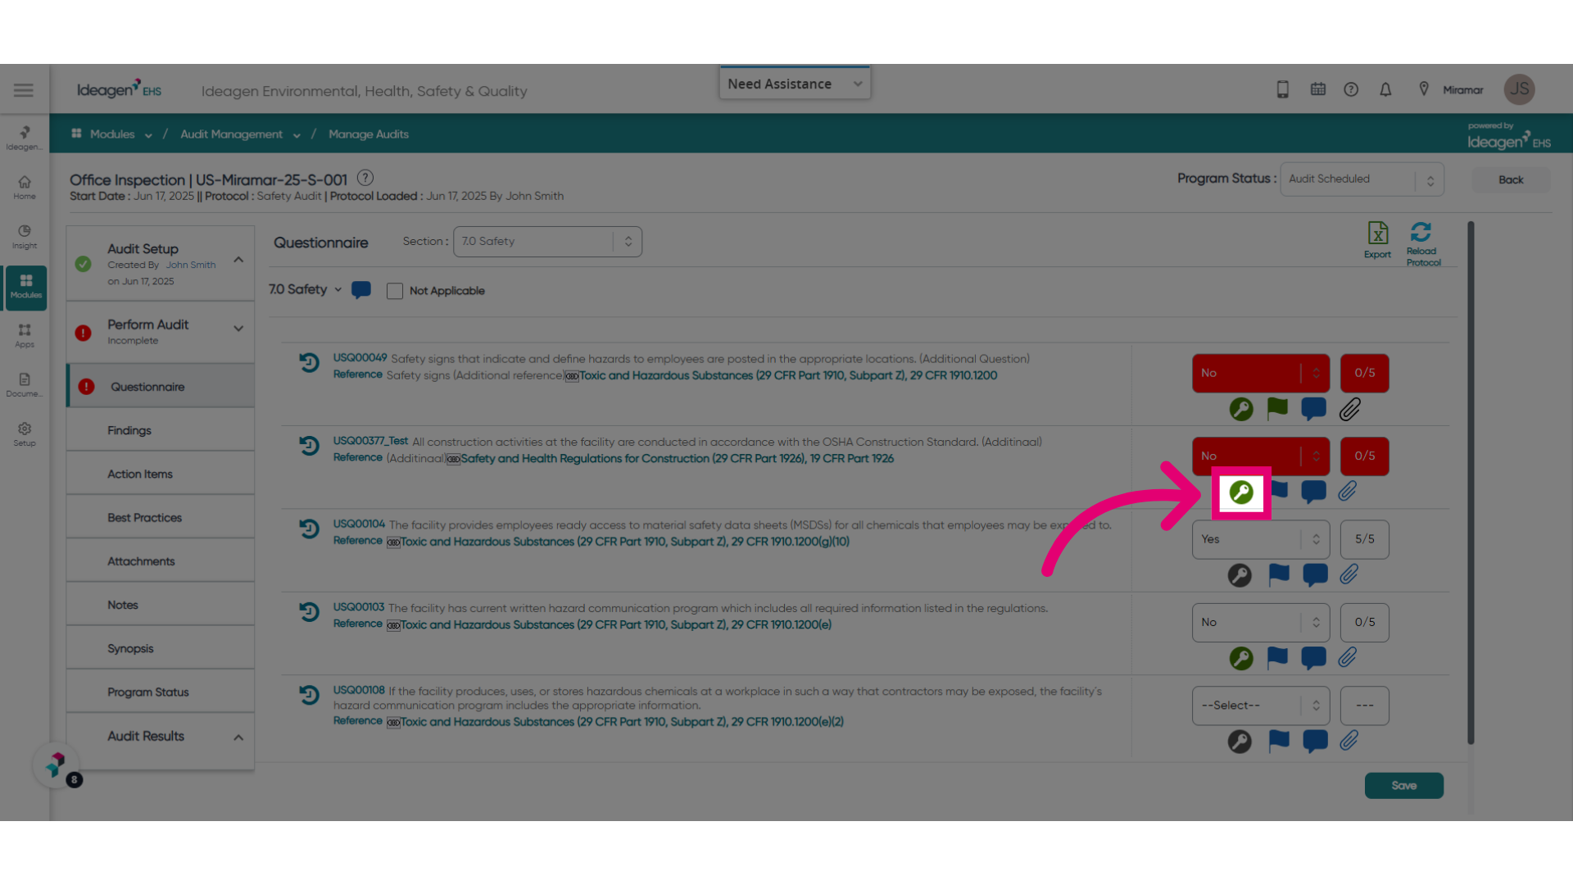Click key icon for question USQ00103
The width and height of the screenshot is (1573, 885).
tap(1241, 658)
